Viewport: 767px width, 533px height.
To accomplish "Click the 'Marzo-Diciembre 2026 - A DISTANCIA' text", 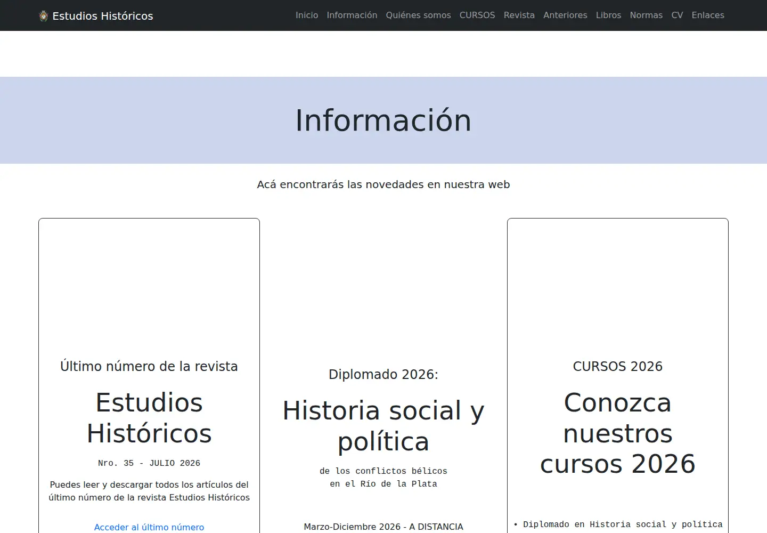I will pyautogui.click(x=383, y=527).
